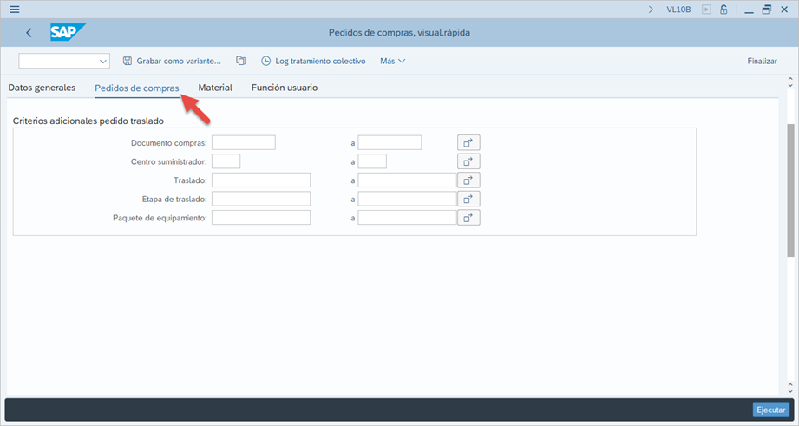This screenshot has width=799, height=426.
Task: Expand the arrow left of VL10B
Action: [651, 10]
